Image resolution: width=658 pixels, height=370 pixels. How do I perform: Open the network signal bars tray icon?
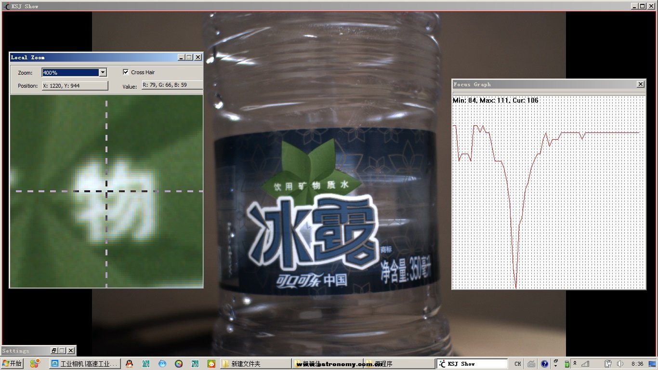pyautogui.click(x=585, y=364)
